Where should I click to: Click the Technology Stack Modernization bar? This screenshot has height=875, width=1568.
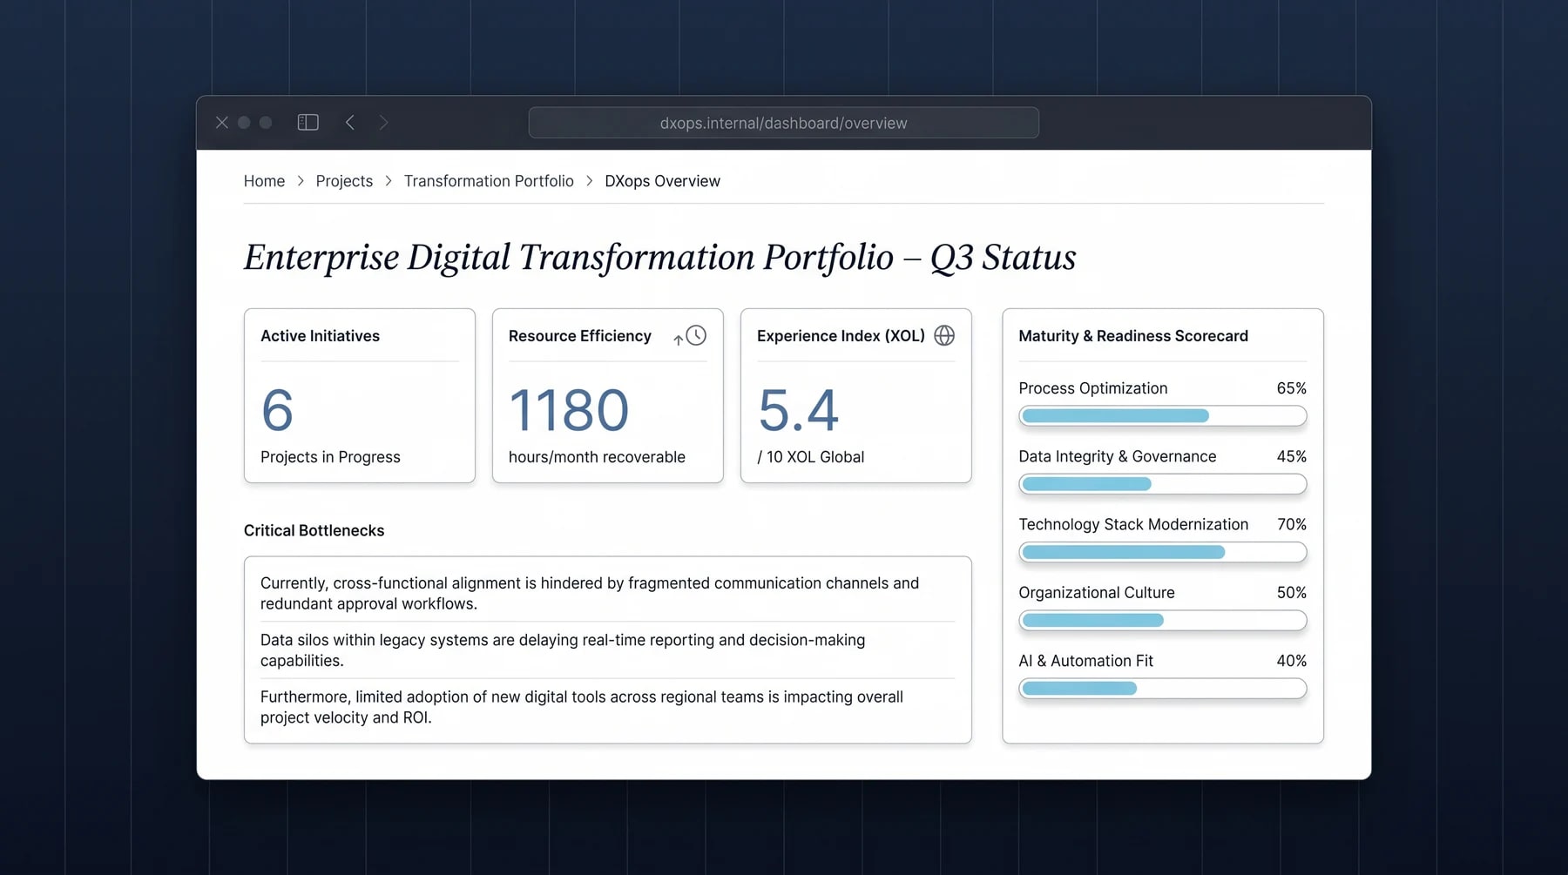[1162, 552]
